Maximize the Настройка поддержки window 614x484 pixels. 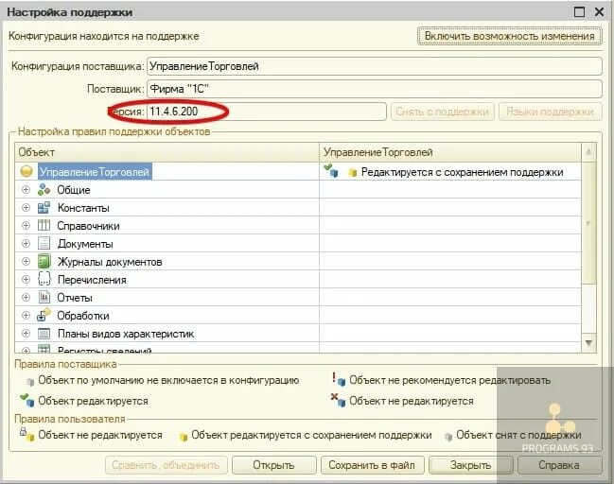[x=579, y=11]
